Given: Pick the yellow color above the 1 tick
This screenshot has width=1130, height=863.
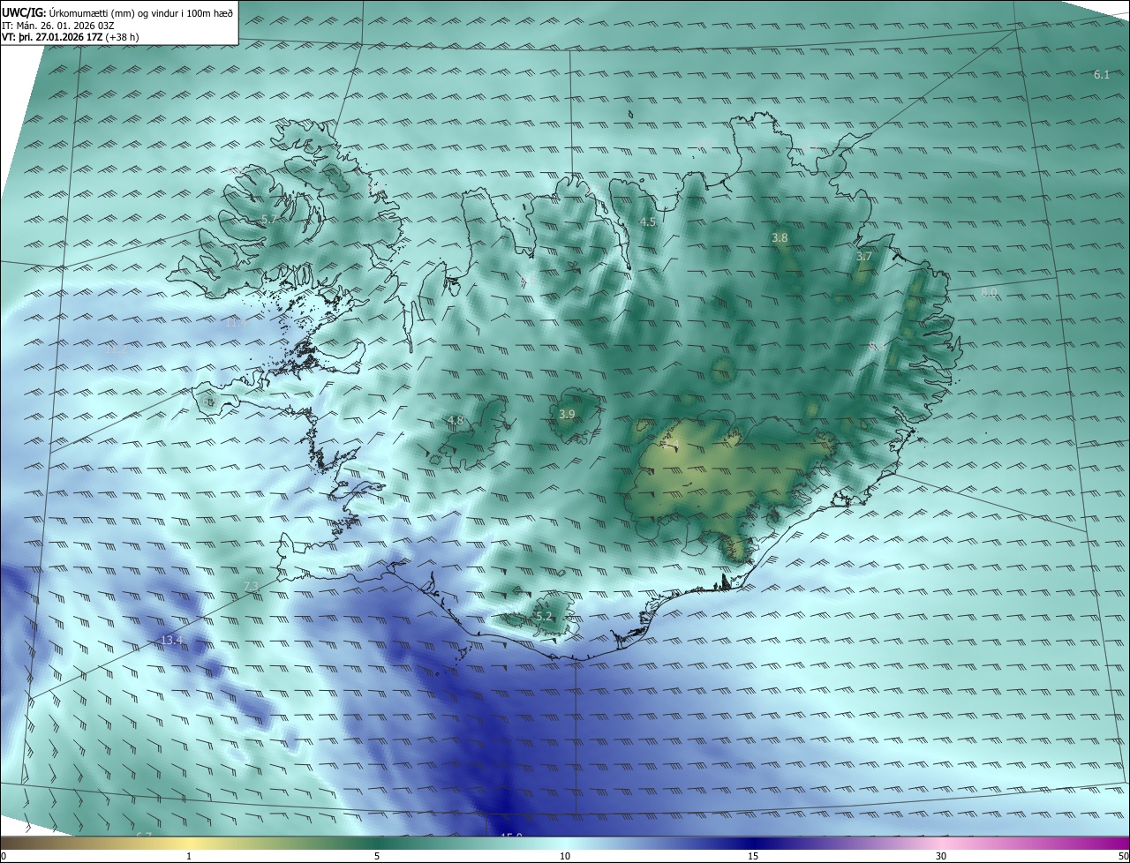Looking at the screenshot, I should pyautogui.click(x=189, y=842).
